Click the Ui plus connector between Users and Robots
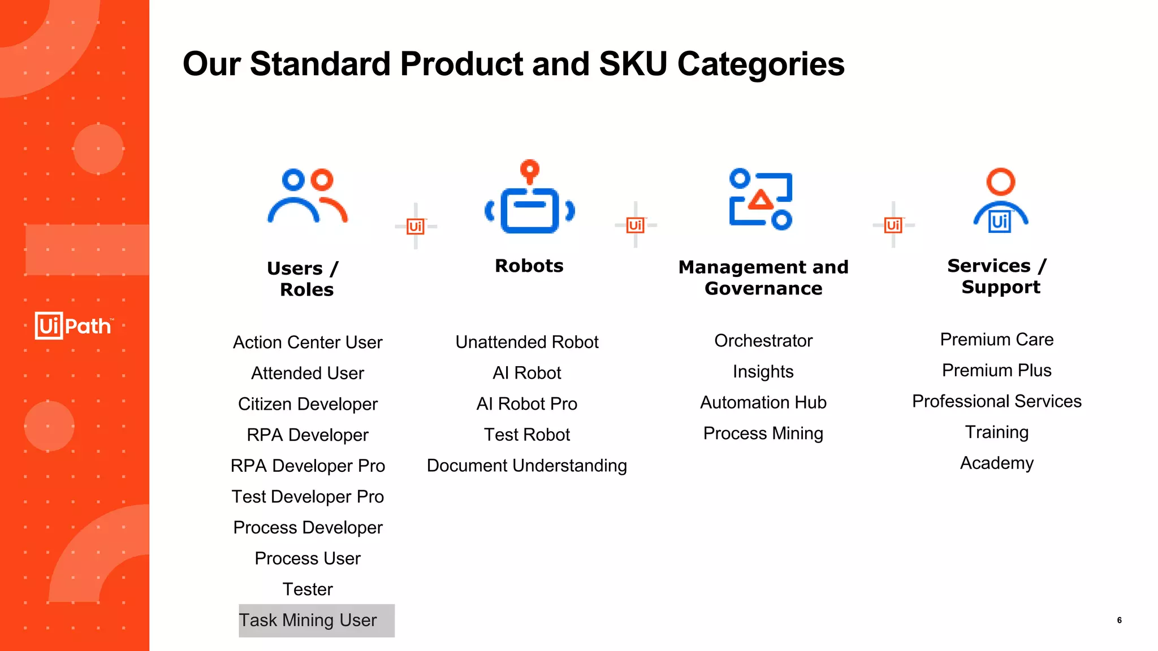 416,226
